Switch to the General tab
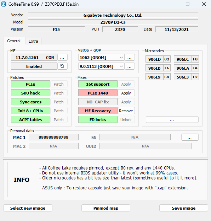The image size is (211, 221). click(x=14, y=41)
